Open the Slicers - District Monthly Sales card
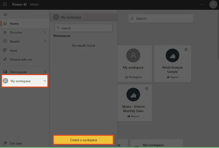 [x=135, y=103]
